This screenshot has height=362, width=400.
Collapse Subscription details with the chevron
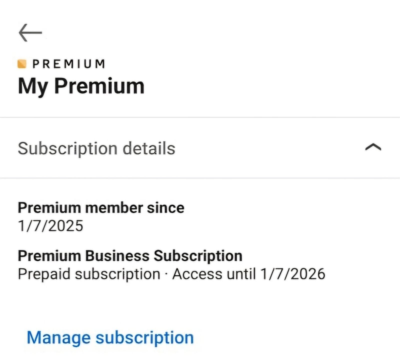pos(373,147)
